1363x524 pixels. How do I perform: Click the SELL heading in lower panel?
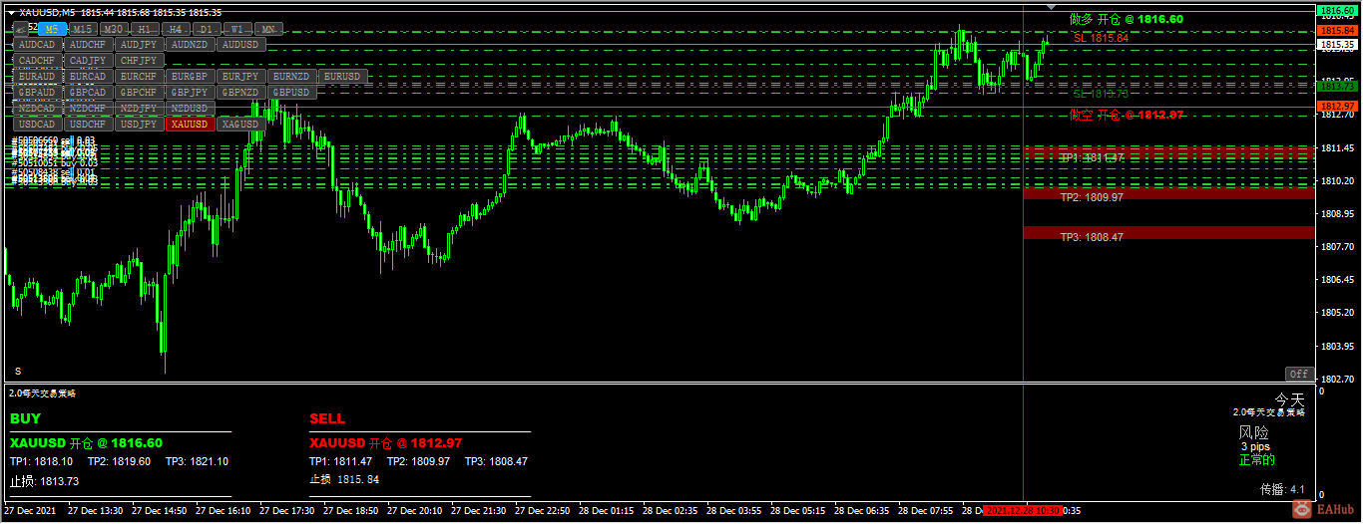[327, 418]
